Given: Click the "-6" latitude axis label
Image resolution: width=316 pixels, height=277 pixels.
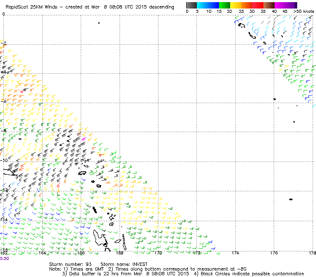Looking at the screenshot, I should [4, 101].
